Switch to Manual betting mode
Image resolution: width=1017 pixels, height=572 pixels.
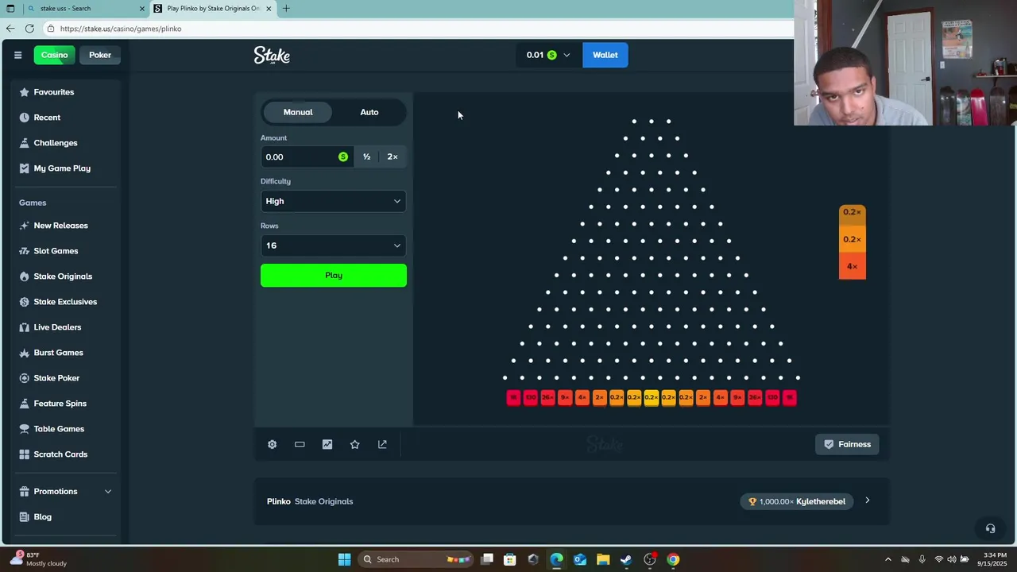pos(298,112)
